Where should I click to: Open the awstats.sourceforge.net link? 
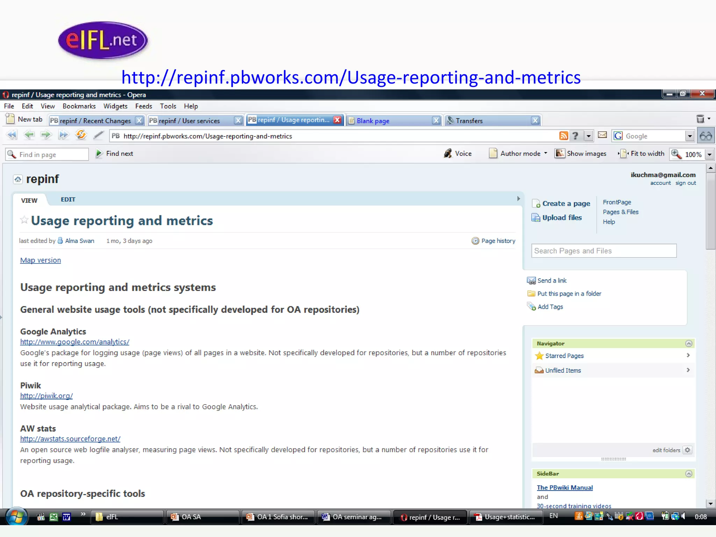point(70,439)
